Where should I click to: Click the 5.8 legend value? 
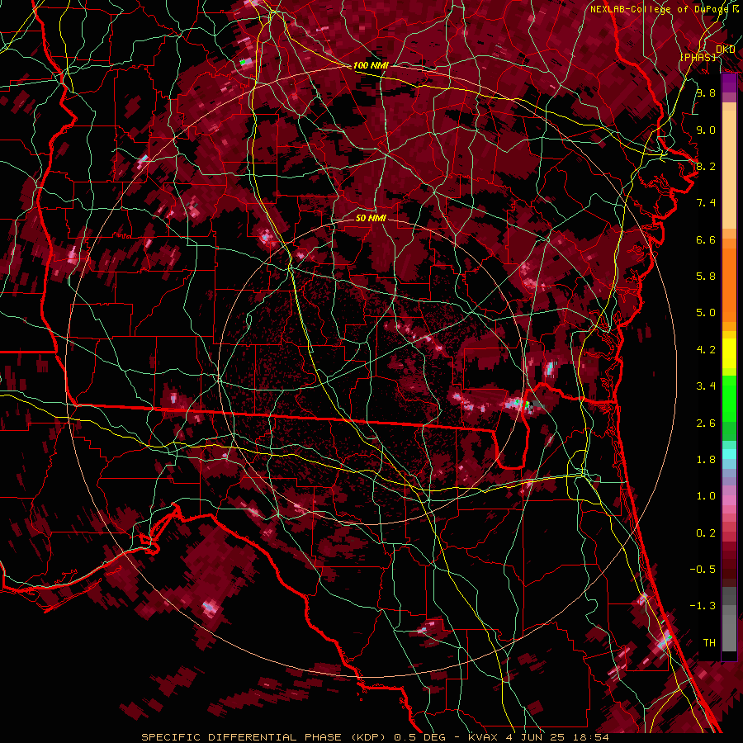tap(706, 277)
